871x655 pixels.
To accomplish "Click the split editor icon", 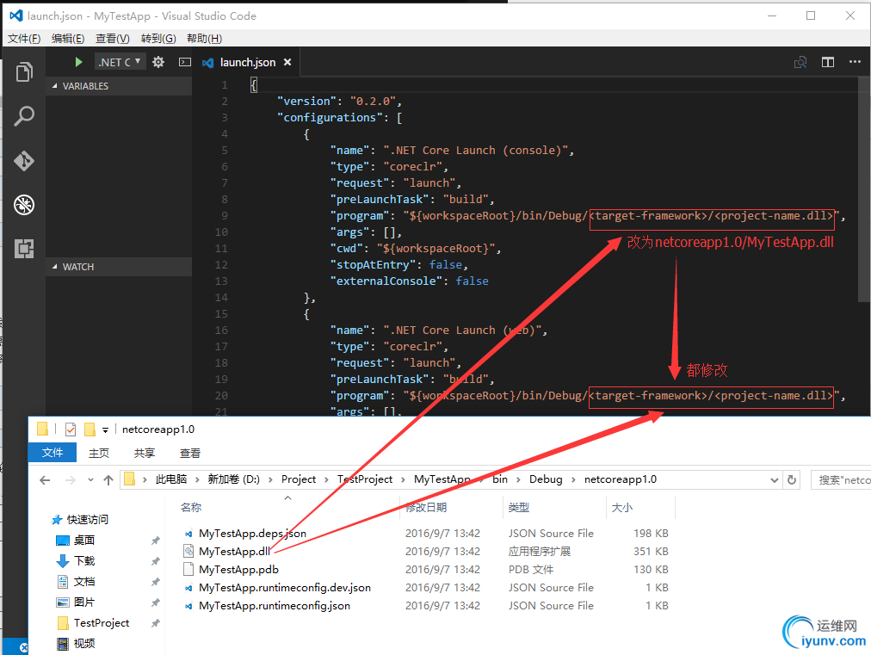I will [828, 62].
